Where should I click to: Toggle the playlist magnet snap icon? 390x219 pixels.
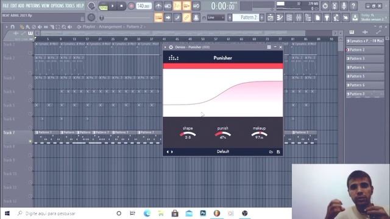point(12,27)
